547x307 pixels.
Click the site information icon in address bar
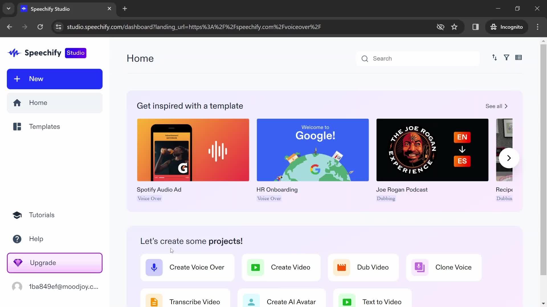point(58,27)
